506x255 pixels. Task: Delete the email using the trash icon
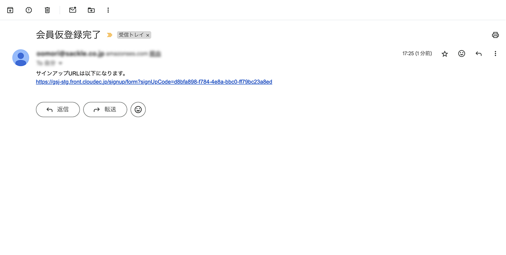[x=47, y=10]
